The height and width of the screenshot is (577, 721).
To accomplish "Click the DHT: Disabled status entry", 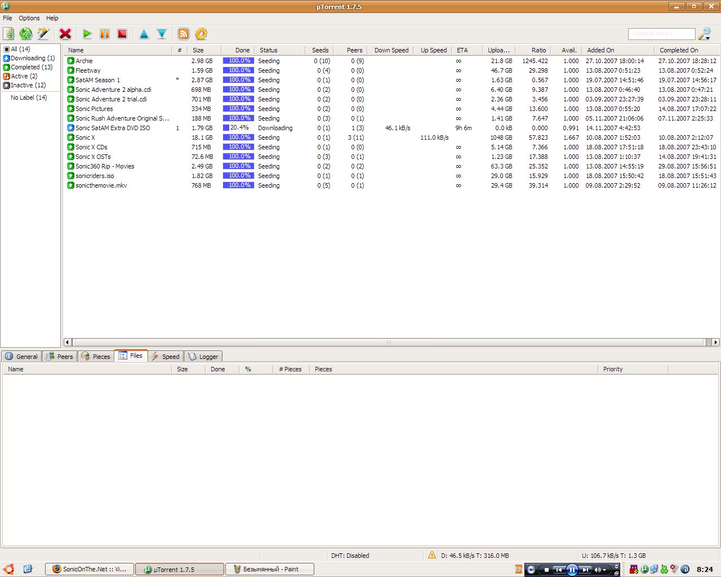I will coord(350,555).
